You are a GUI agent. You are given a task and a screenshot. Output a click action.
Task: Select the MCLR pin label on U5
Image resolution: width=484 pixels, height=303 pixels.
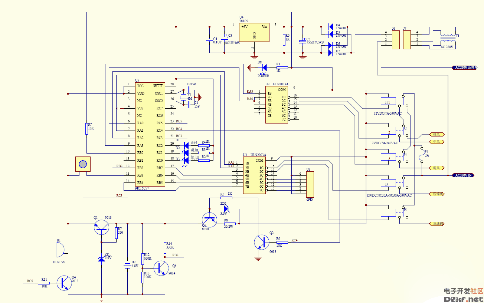[158, 86]
